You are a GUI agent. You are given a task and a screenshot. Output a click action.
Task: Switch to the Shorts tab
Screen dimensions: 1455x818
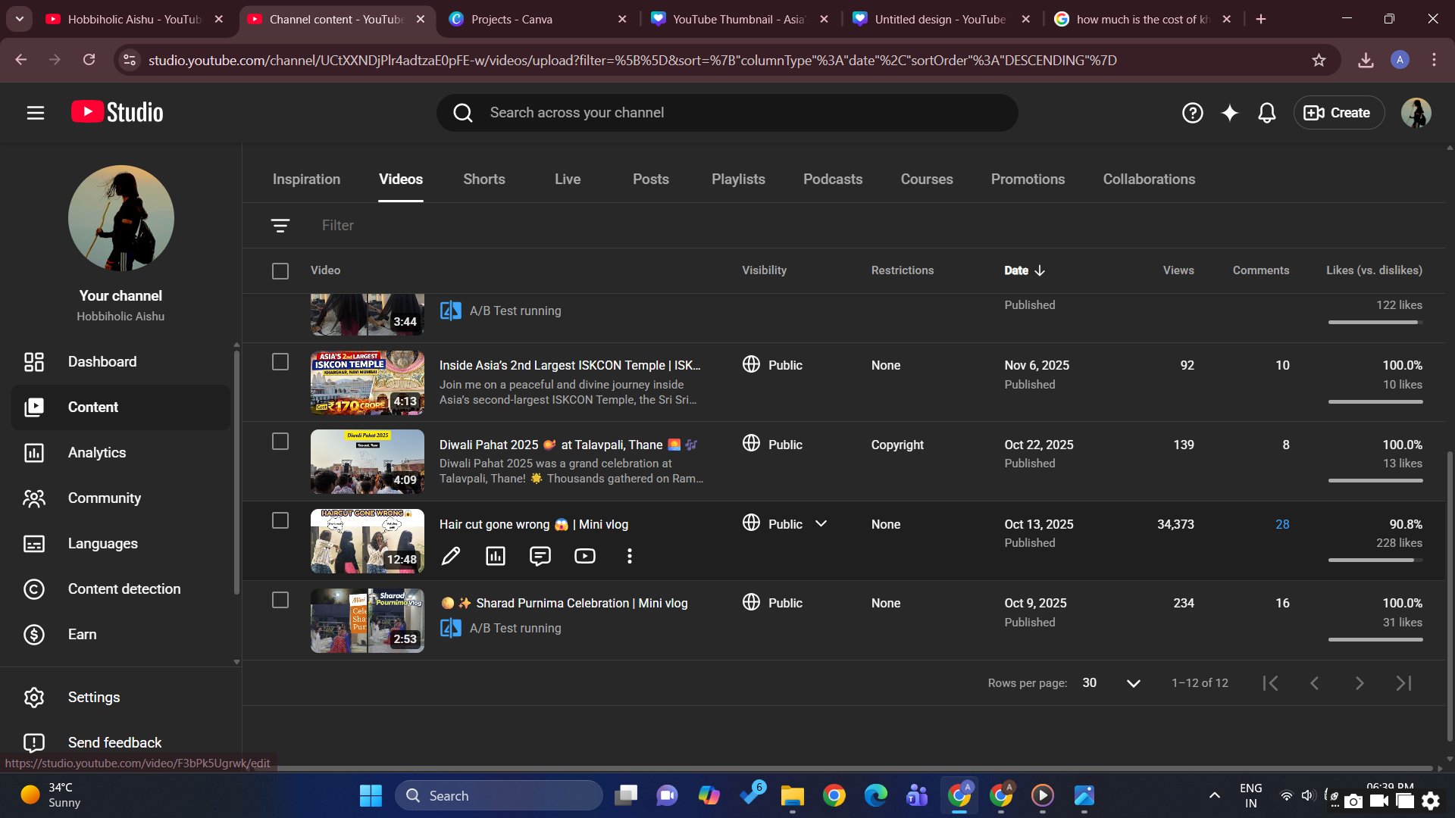[x=483, y=180]
